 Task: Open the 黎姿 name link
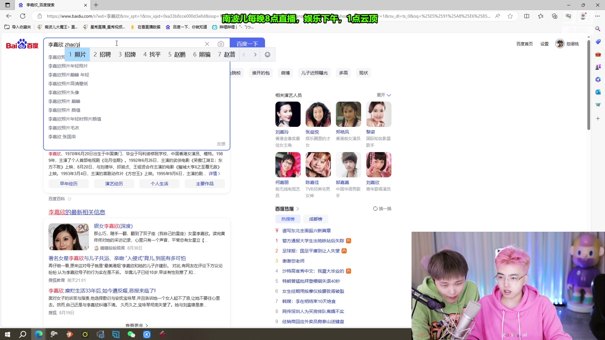click(371, 132)
